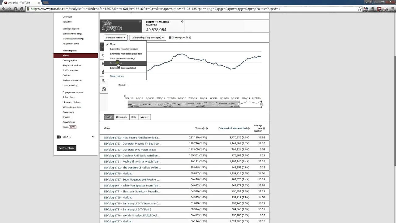
Task: Click the bookmark star in address bar
Action: 359,9
